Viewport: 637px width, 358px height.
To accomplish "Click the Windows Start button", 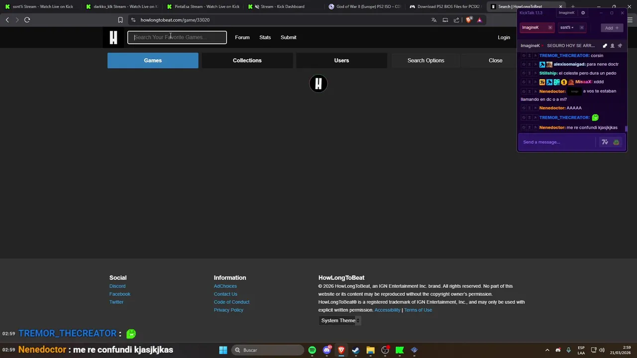I will click(x=223, y=350).
